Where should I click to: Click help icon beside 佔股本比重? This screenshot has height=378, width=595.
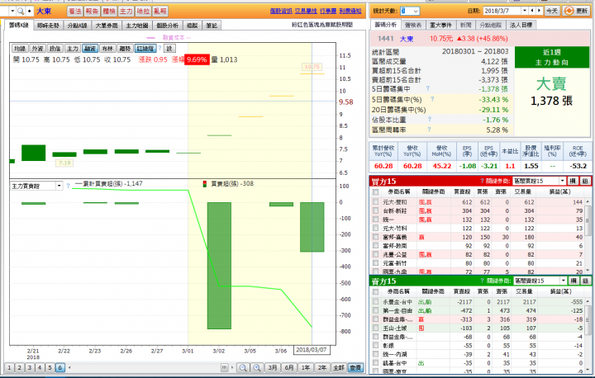coord(429,119)
